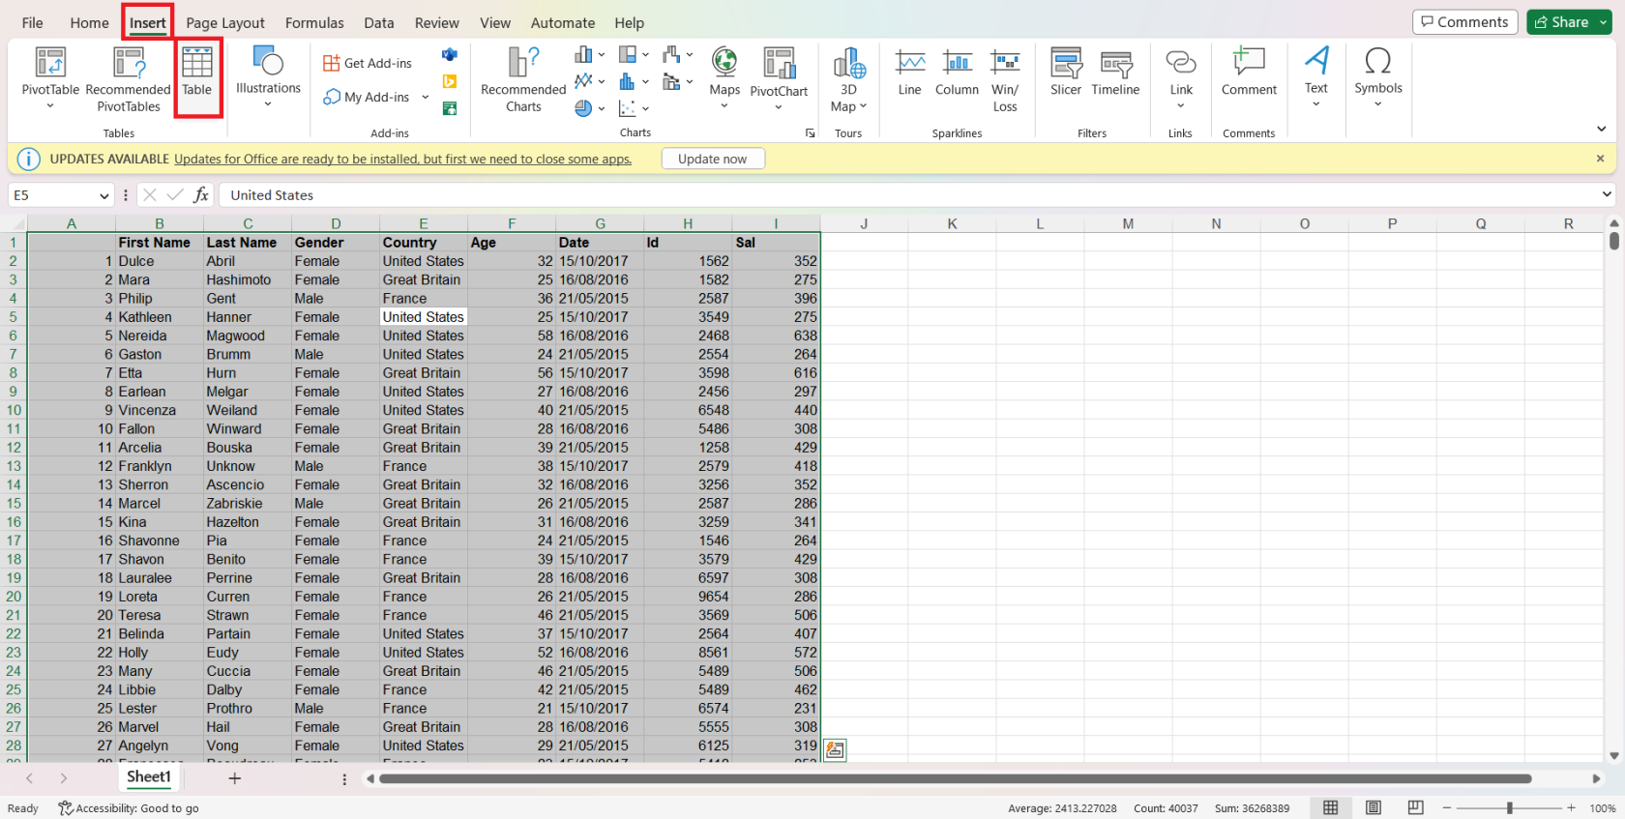
Task: Click the Quick Analysis icon
Action: tap(836, 750)
